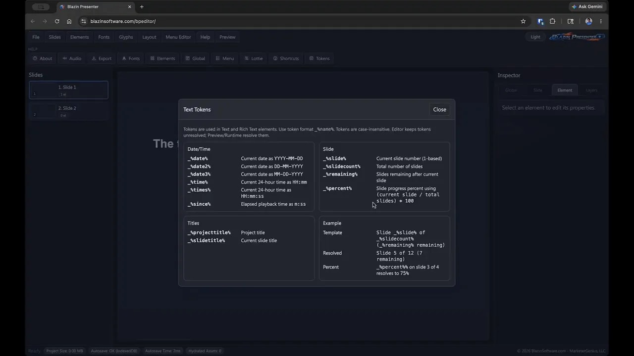Viewport: 634px width, 356px height.
Task: Open the Slides menu
Action: click(54, 37)
